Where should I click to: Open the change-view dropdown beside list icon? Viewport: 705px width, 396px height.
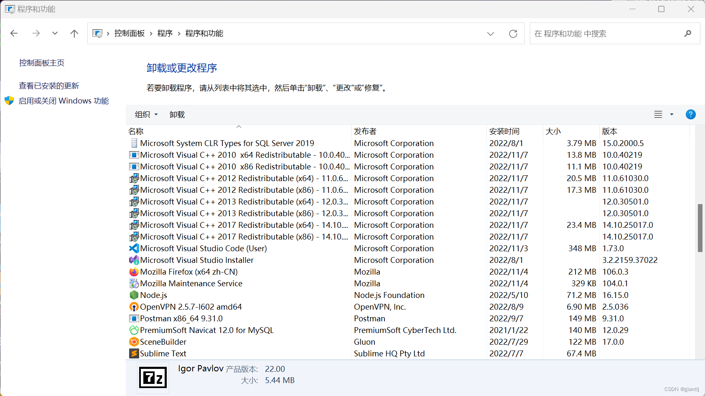pyautogui.click(x=672, y=114)
